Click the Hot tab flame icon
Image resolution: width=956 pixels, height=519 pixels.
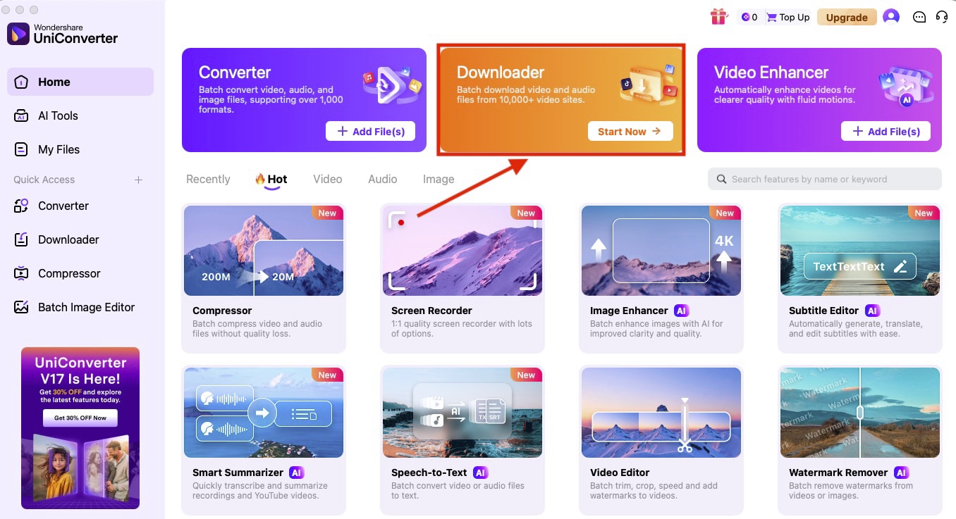pos(260,179)
